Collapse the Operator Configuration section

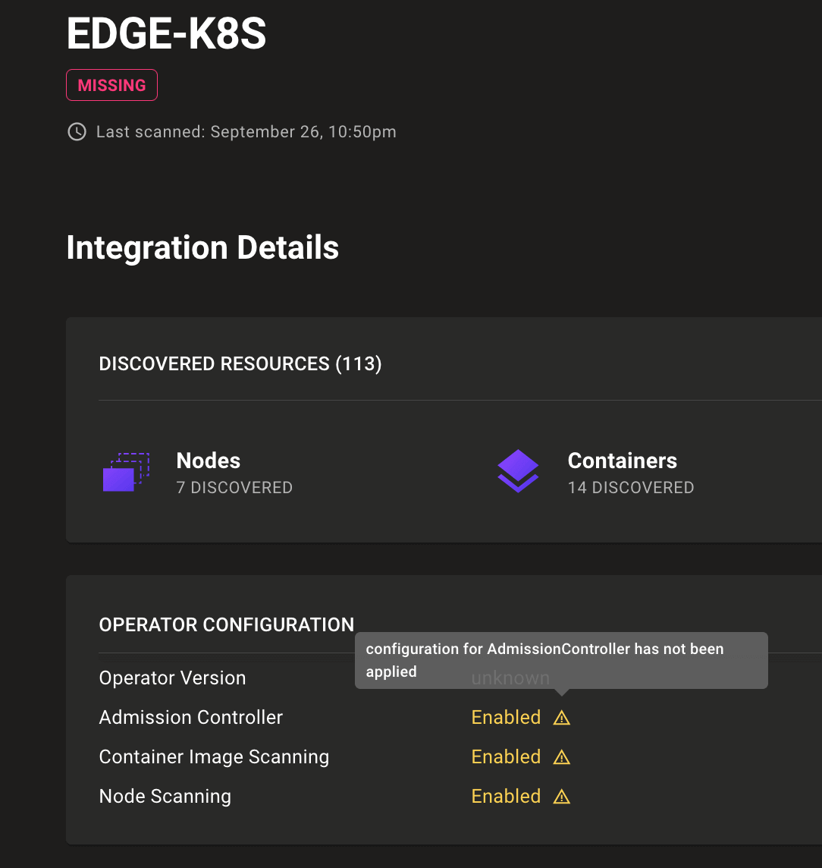click(225, 624)
